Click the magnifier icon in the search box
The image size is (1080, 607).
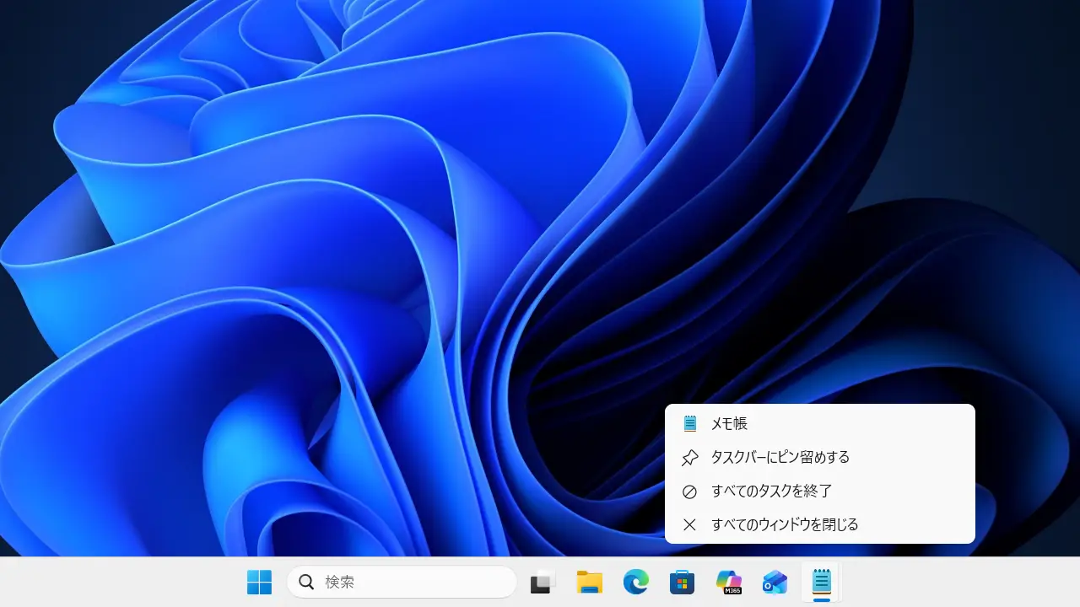[305, 582]
